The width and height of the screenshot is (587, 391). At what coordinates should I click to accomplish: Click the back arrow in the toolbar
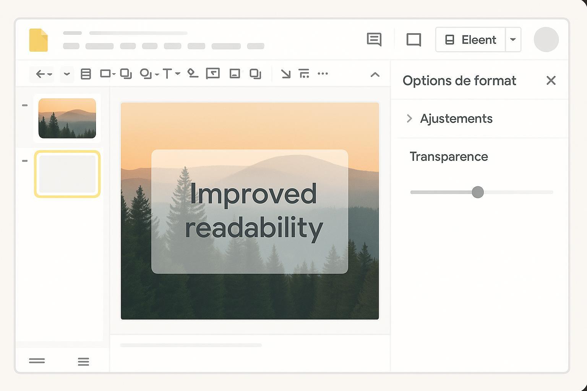coord(41,74)
